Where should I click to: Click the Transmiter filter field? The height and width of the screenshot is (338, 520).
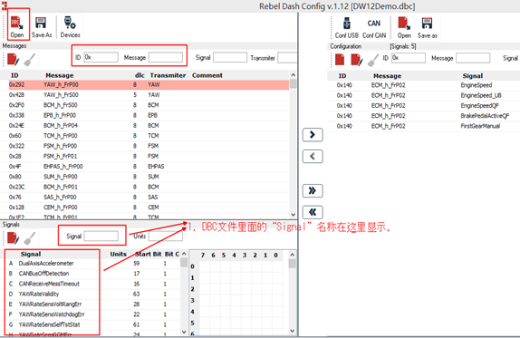point(287,57)
